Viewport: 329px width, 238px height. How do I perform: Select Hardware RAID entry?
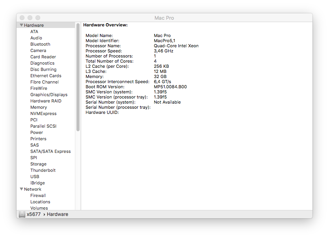46,101
